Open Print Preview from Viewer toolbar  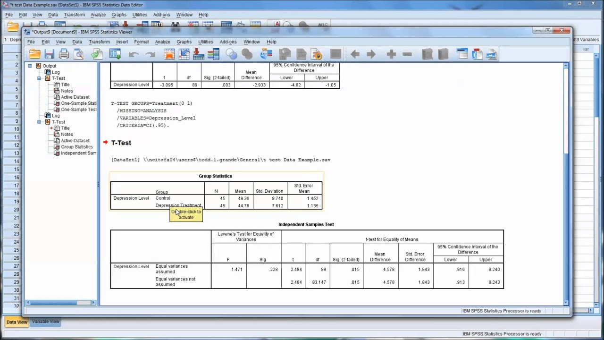coord(79,54)
